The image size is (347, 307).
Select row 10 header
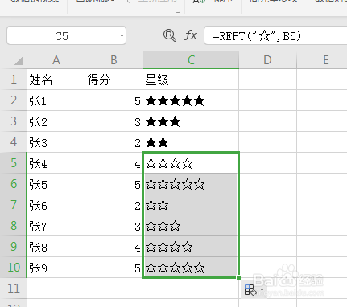pos(14,268)
